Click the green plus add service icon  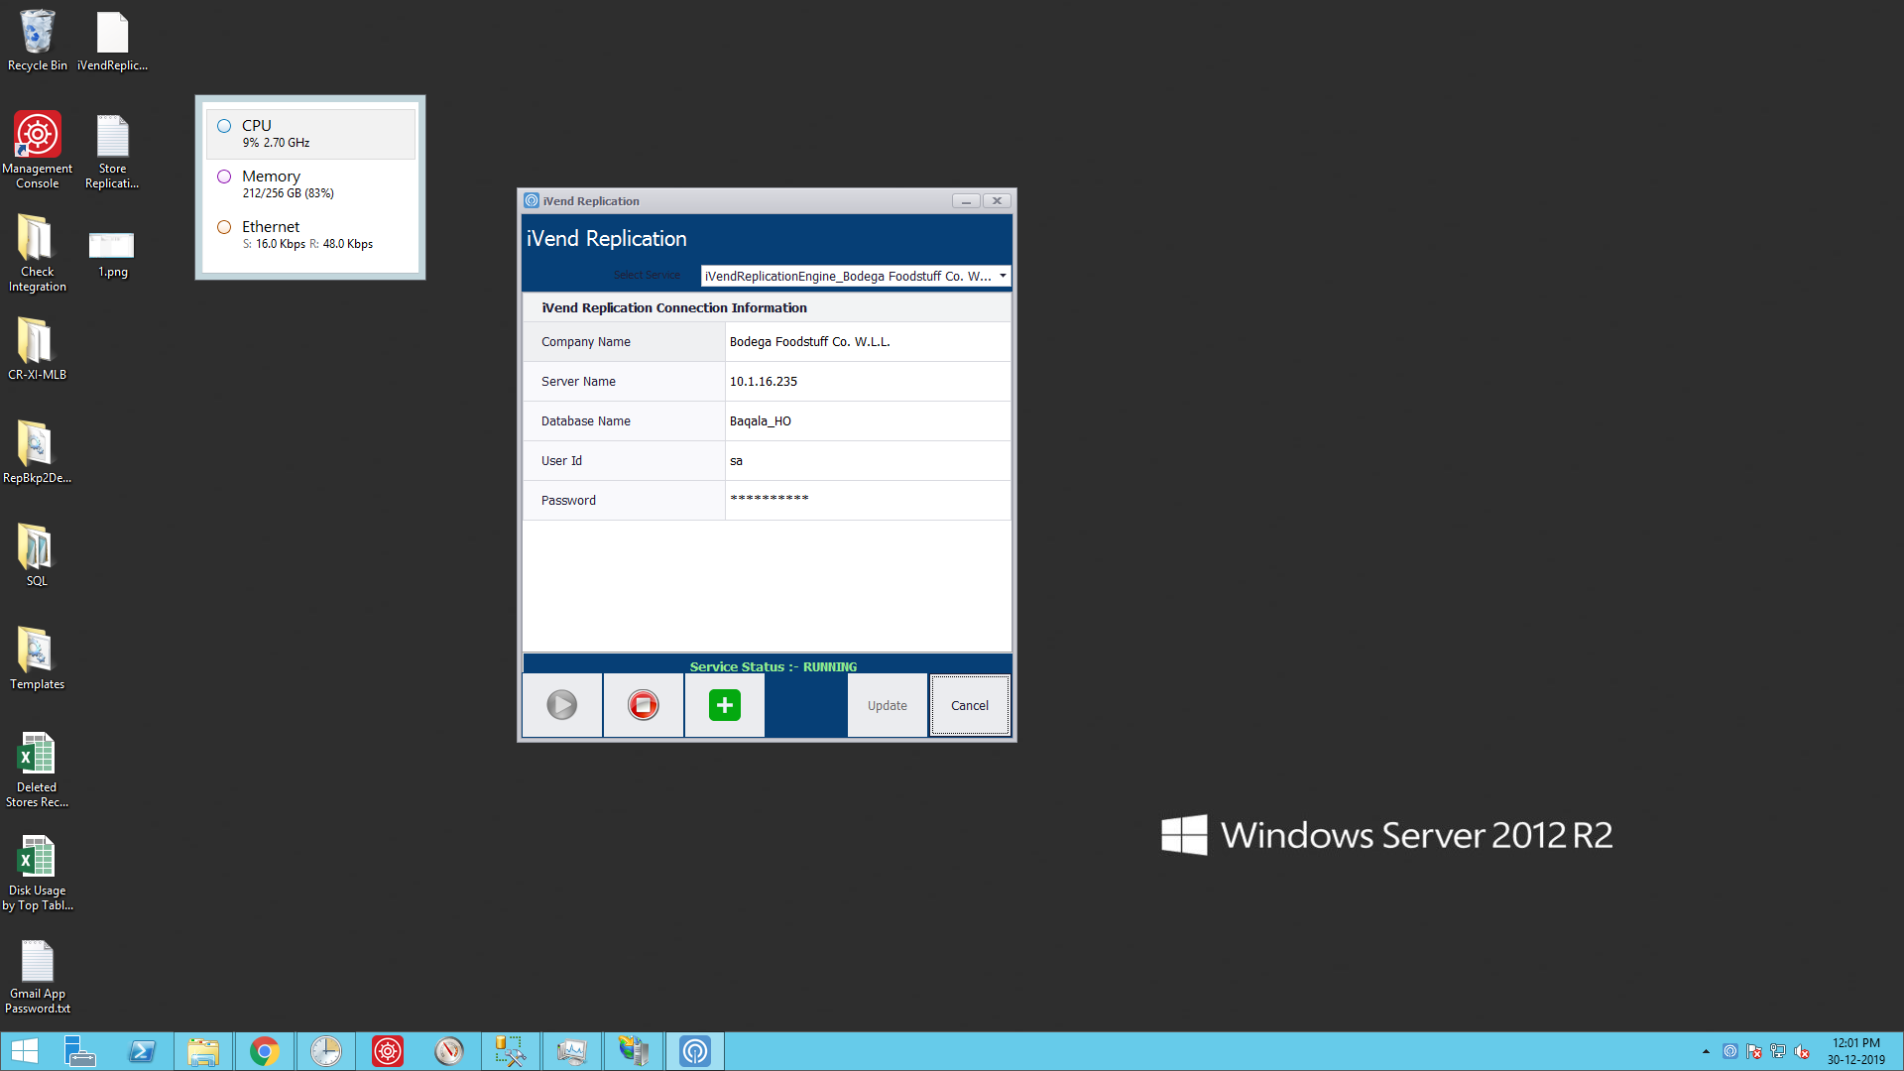click(724, 705)
